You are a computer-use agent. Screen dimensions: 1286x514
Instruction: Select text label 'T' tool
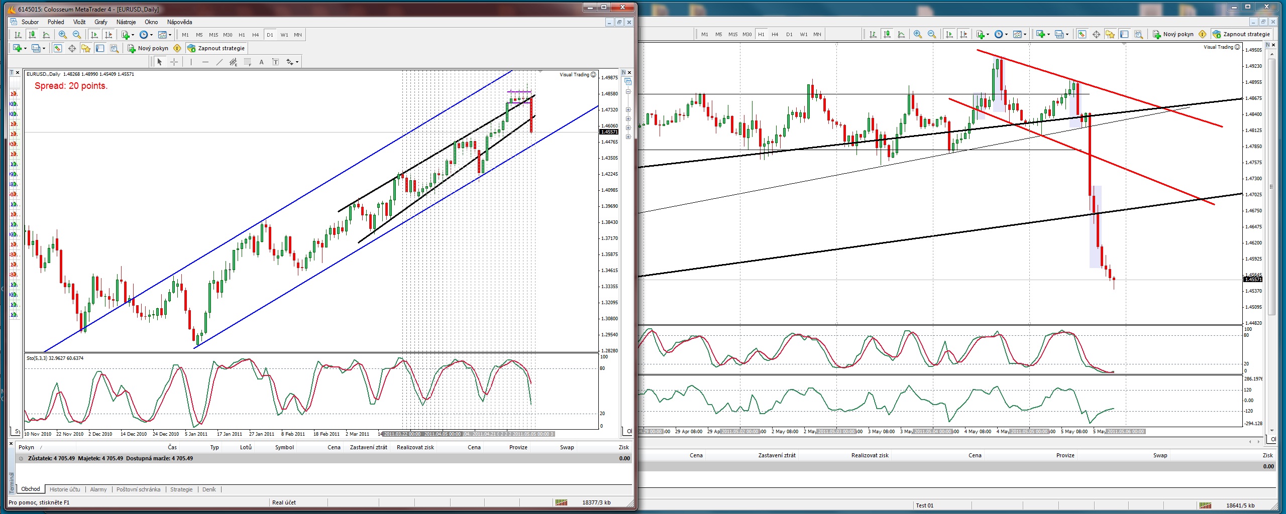pos(275,62)
